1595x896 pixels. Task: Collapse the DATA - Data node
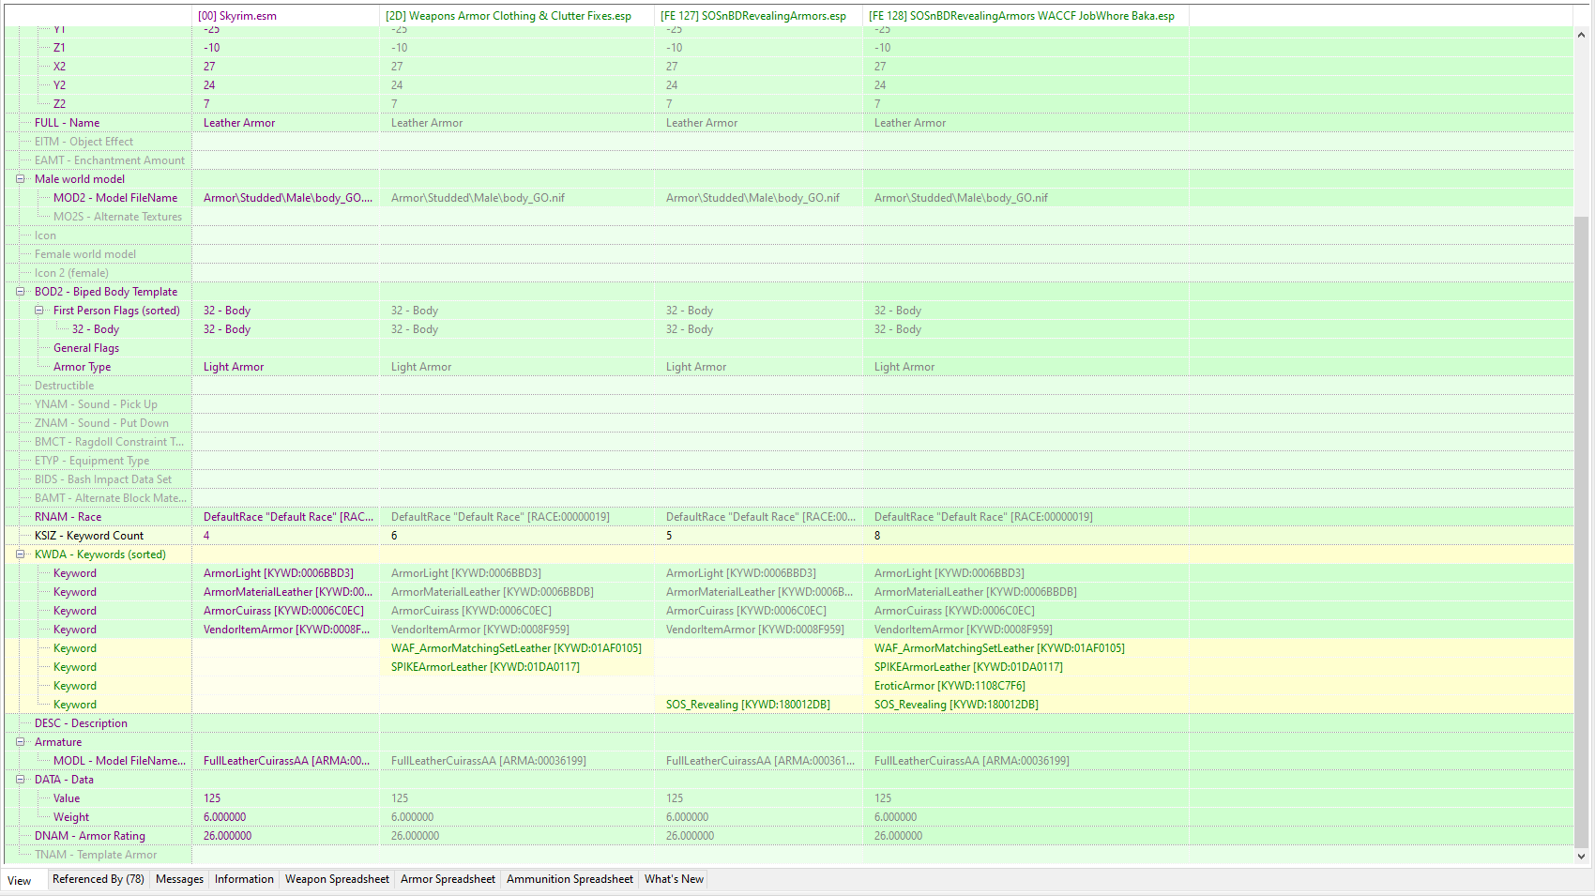pyautogui.click(x=20, y=780)
